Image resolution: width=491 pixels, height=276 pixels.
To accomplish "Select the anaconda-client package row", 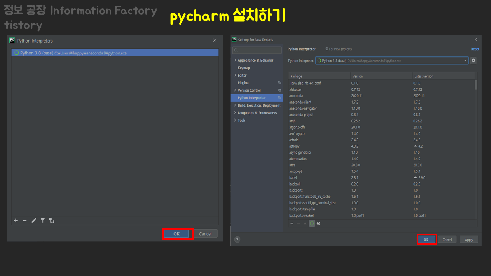I will tap(382, 102).
